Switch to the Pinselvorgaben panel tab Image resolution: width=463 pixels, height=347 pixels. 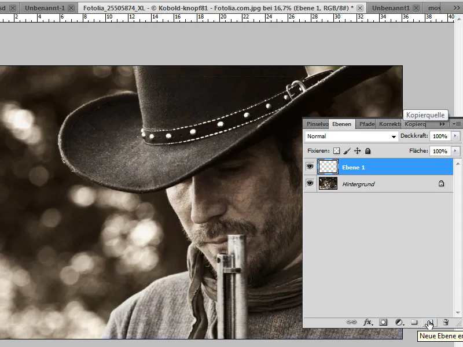[x=317, y=124]
